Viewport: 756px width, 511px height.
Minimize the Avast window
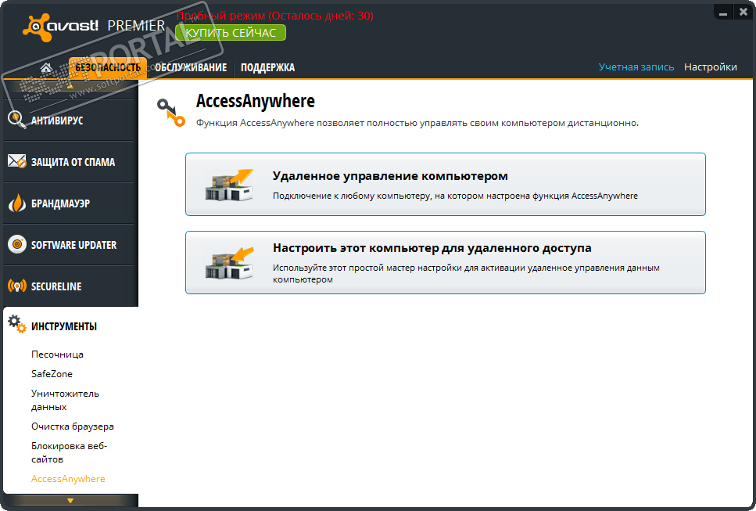722,13
